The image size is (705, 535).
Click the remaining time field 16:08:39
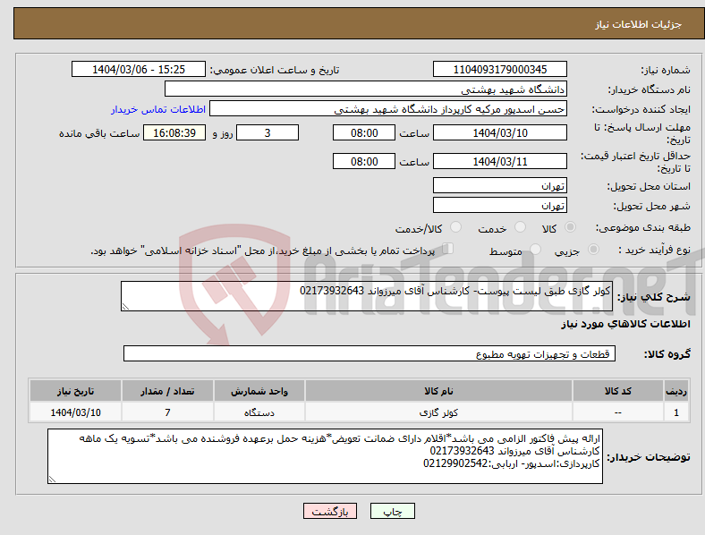click(174, 132)
